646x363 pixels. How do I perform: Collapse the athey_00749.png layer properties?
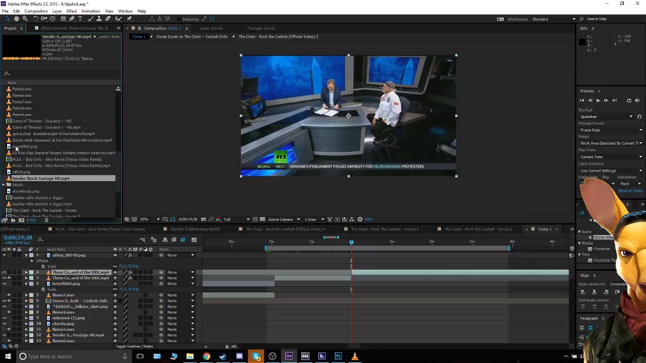click(x=26, y=255)
